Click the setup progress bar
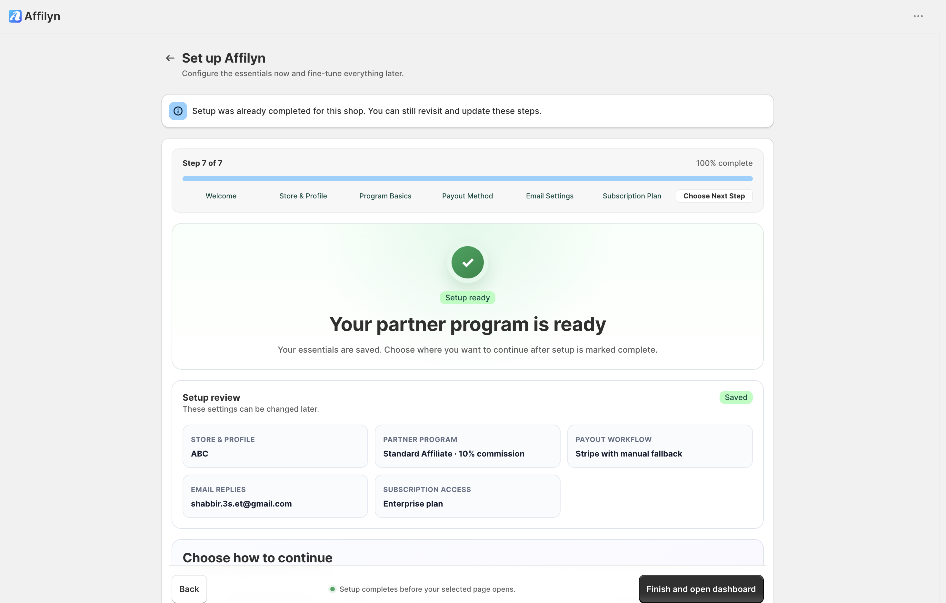This screenshot has width=946, height=603. (467, 179)
